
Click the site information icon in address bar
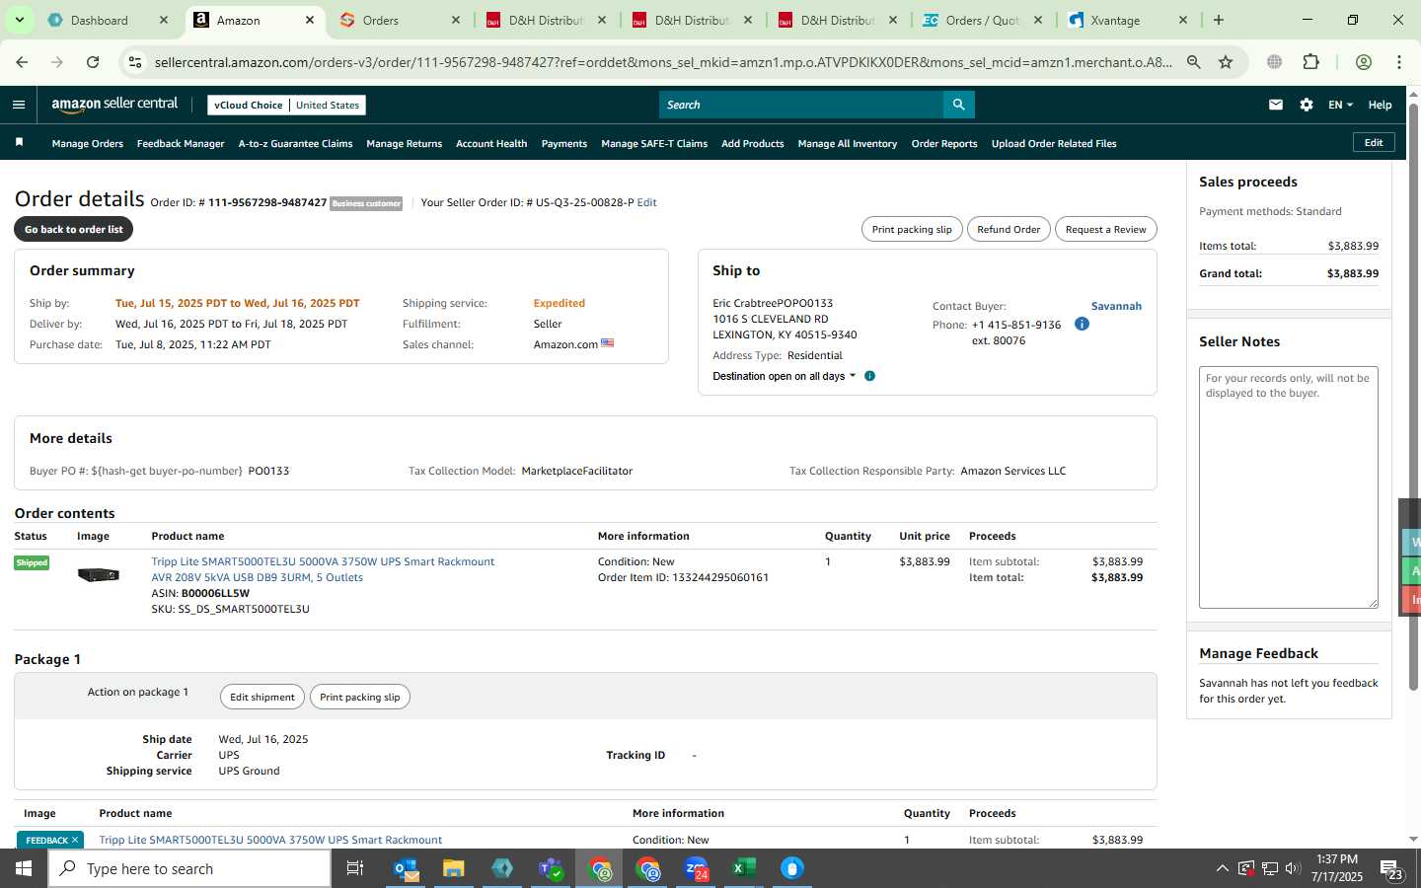click(x=135, y=62)
